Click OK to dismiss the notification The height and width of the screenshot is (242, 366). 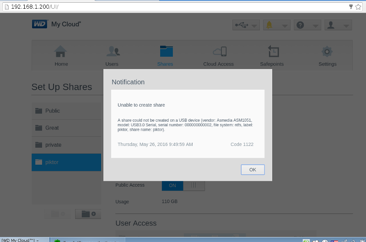(253, 169)
